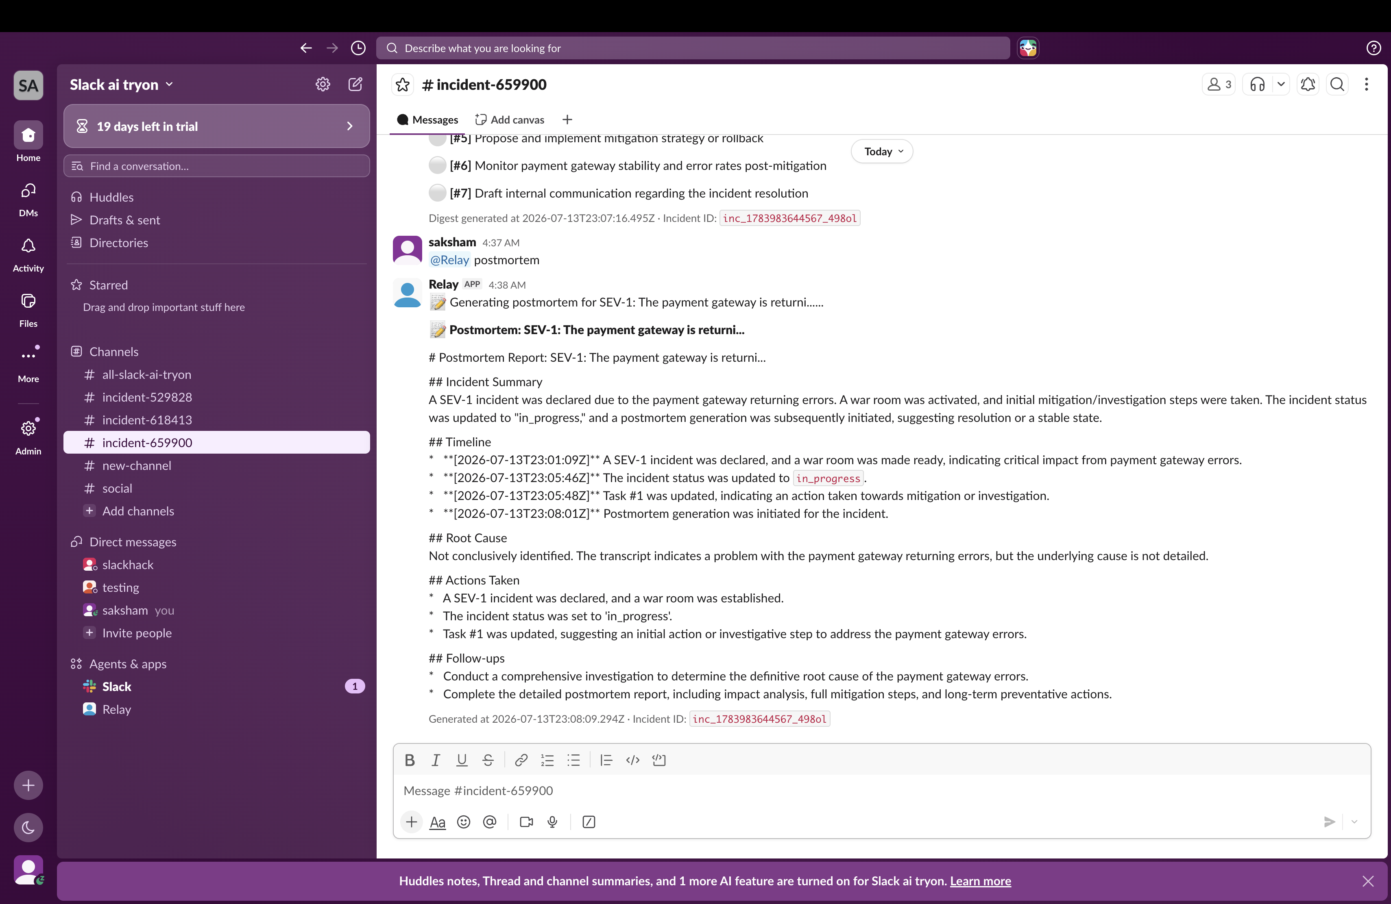The image size is (1391, 904).
Task: Open the attachments plus menu in composer
Action: point(412,821)
